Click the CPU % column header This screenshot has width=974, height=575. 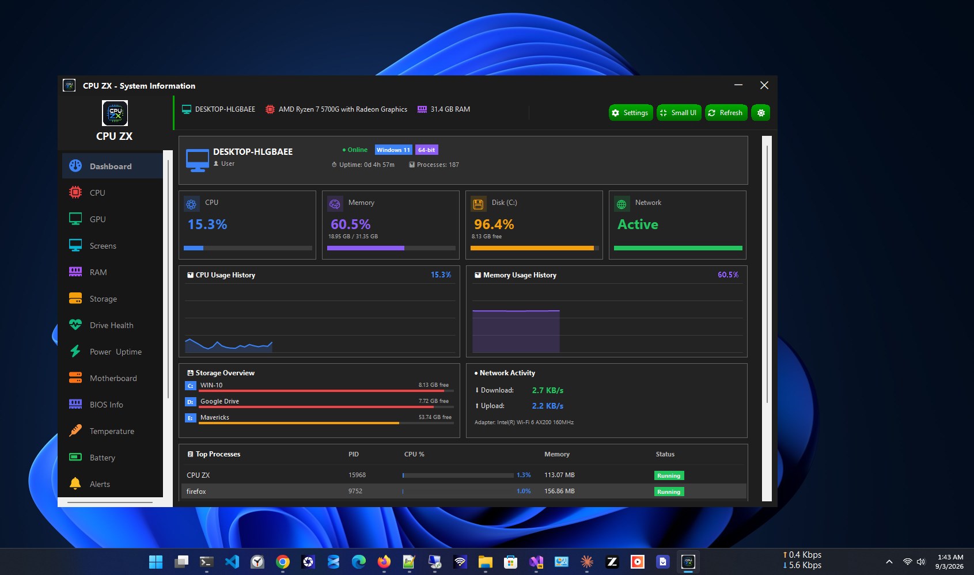[x=414, y=454]
